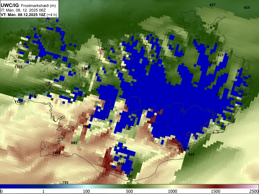Screen dimensions: 259x194
Task: Click the map value 1325
Action: click(124, 67)
